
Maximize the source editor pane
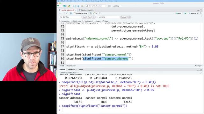pyautogui.click(x=201, y=10)
